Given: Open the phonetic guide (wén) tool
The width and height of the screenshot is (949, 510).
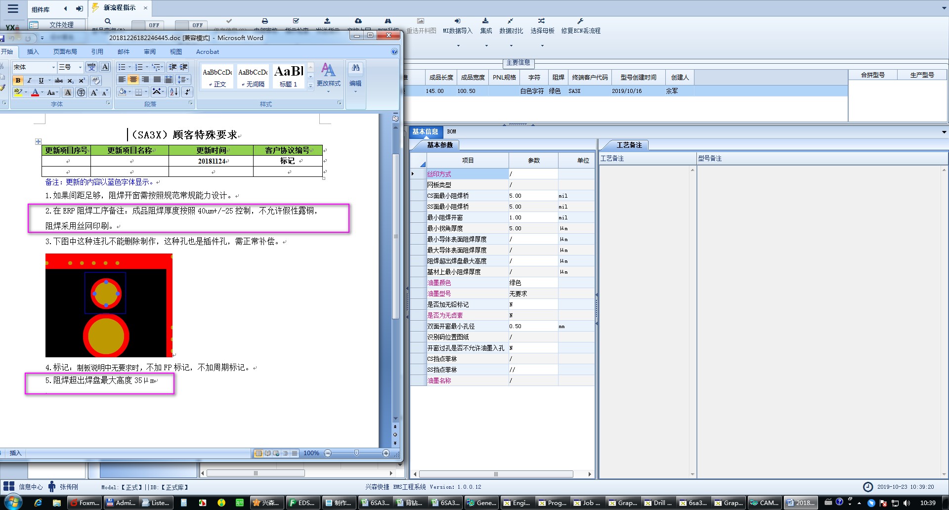Looking at the screenshot, I should 91,67.
